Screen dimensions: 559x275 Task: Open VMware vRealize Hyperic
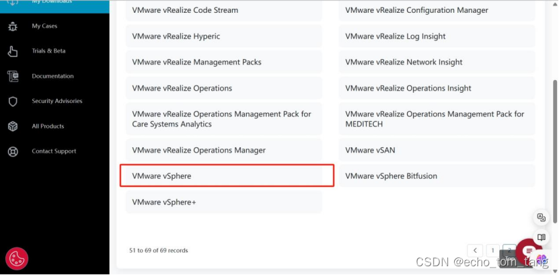pyautogui.click(x=224, y=36)
